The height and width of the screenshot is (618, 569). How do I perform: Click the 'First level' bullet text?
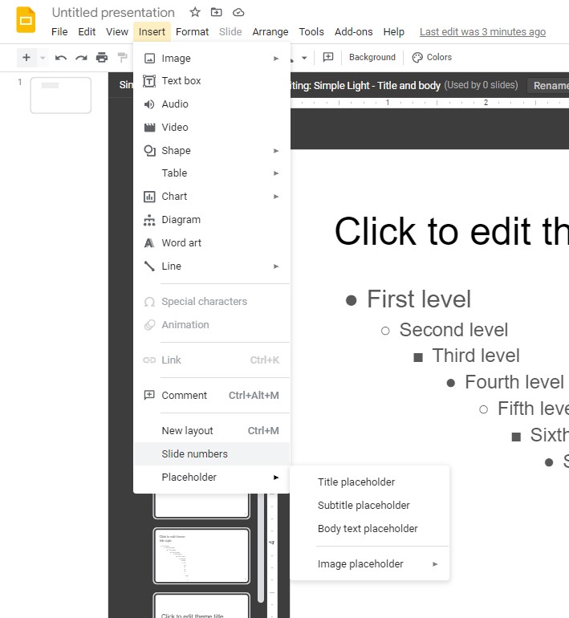click(x=419, y=299)
